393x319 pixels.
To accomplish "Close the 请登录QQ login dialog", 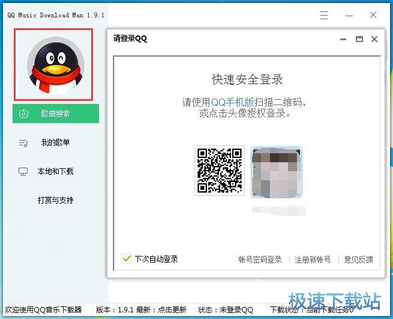I will 374,39.
